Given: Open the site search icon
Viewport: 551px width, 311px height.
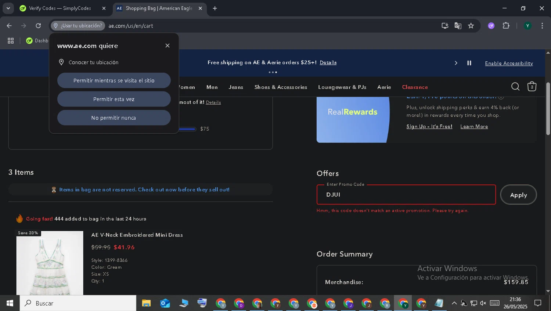Looking at the screenshot, I should point(515,87).
